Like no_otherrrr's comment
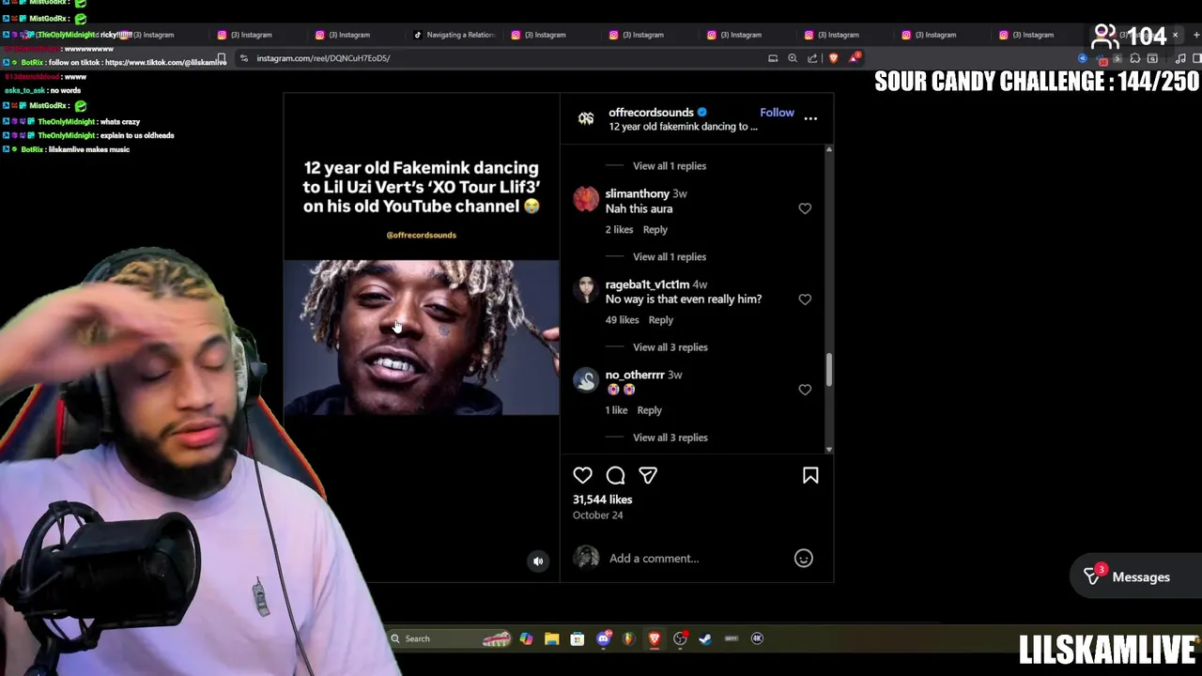The height and width of the screenshot is (676, 1202). (805, 390)
